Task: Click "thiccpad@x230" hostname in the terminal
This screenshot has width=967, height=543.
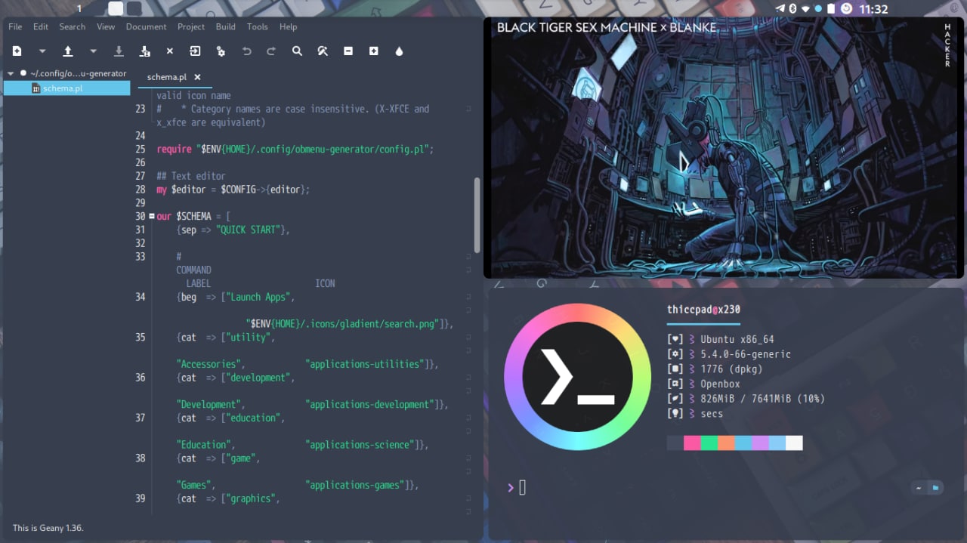Action: coord(703,310)
